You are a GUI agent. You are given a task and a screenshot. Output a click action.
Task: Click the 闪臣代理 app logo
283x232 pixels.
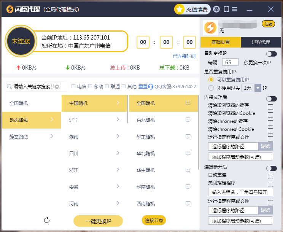tap(23, 9)
